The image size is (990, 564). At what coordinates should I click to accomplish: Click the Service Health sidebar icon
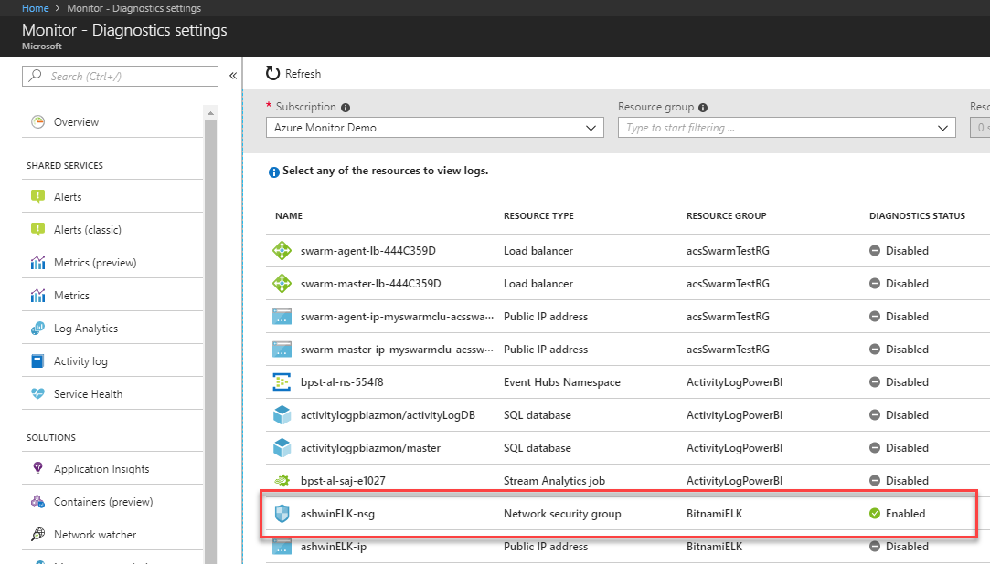(x=39, y=392)
